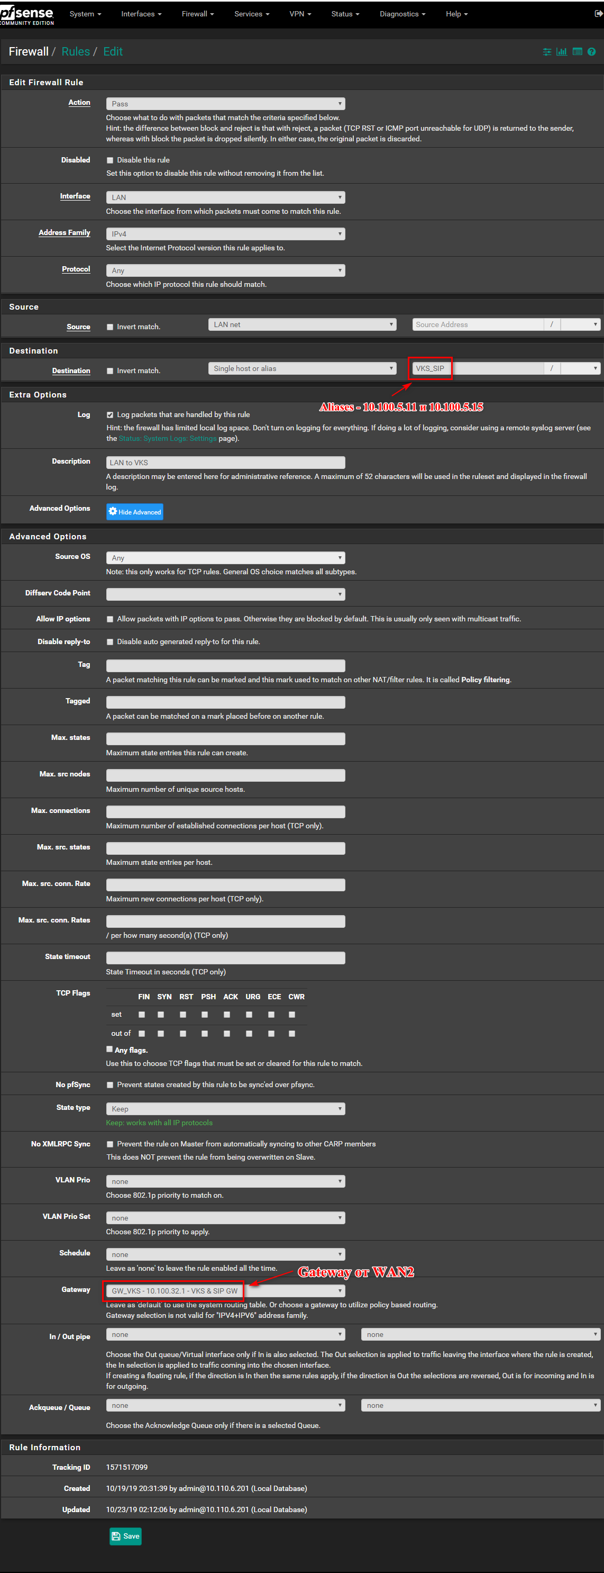
Task: Click the Max. states input field
Action: (x=226, y=739)
